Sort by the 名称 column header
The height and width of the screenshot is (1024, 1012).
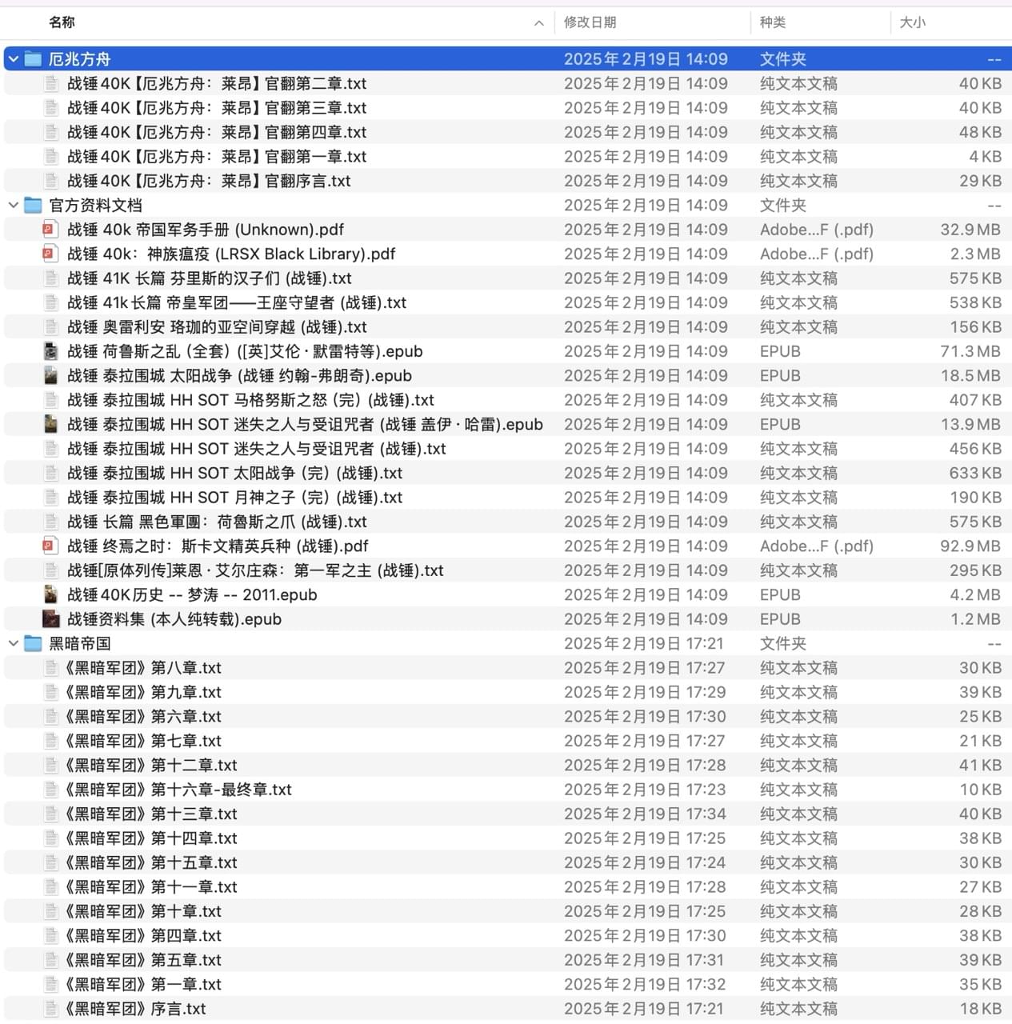point(62,22)
